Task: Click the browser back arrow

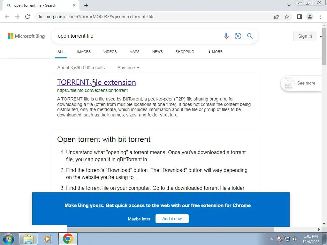Action: click(x=7, y=17)
